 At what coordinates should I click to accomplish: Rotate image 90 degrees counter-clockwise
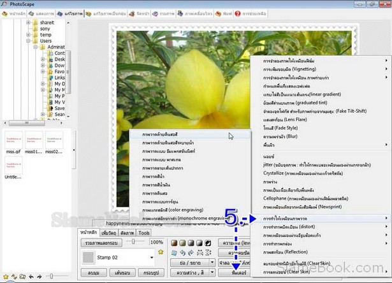[183, 253]
